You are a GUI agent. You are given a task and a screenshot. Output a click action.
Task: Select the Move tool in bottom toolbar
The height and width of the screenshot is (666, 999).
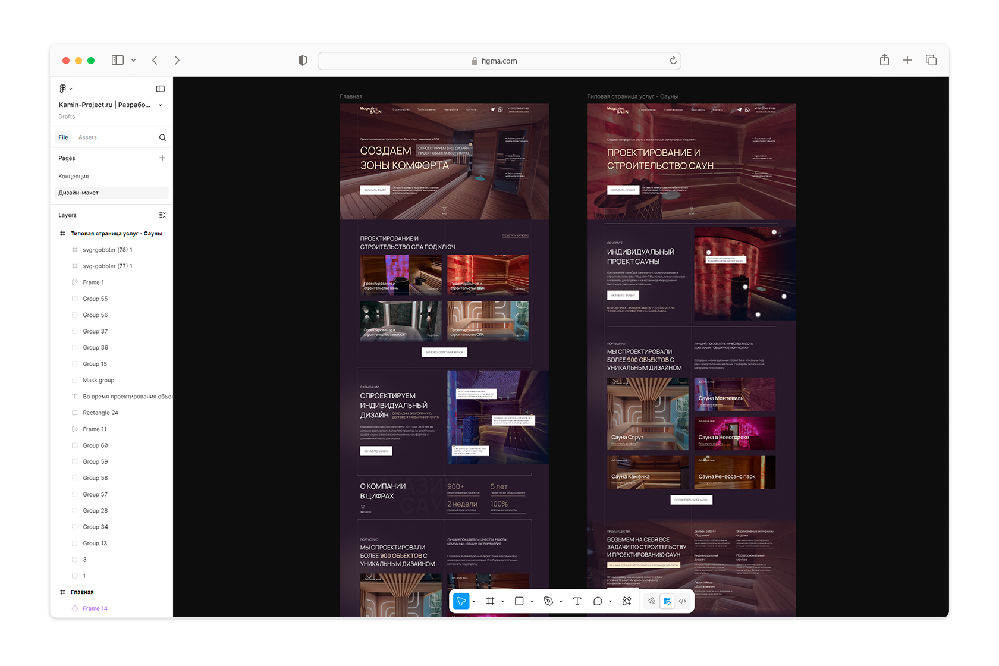tap(461, 601)
